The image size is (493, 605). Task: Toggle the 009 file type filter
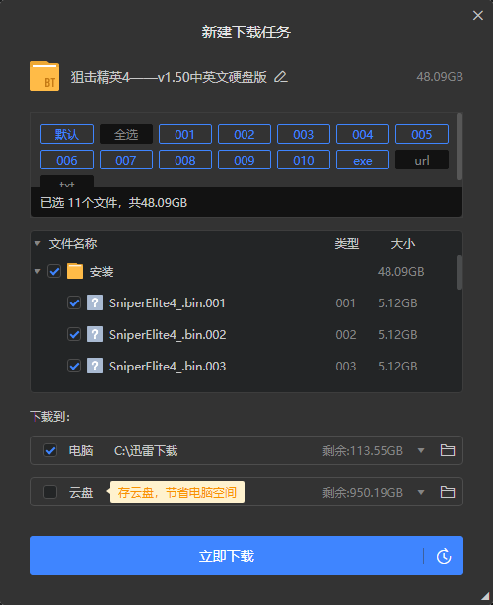(245, 160)
